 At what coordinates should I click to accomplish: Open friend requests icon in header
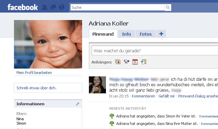click(x=45, y=7)
